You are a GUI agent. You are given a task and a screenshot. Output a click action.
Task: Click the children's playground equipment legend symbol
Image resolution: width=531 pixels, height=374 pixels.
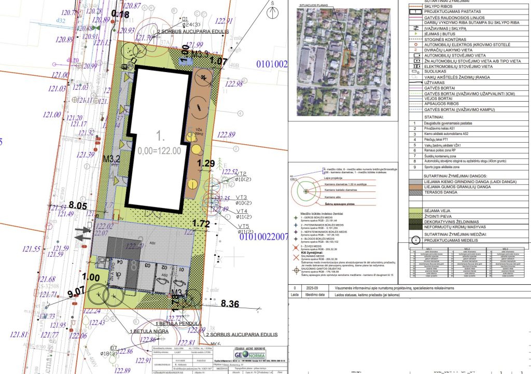pyautogui.click(x=414, y=76)
